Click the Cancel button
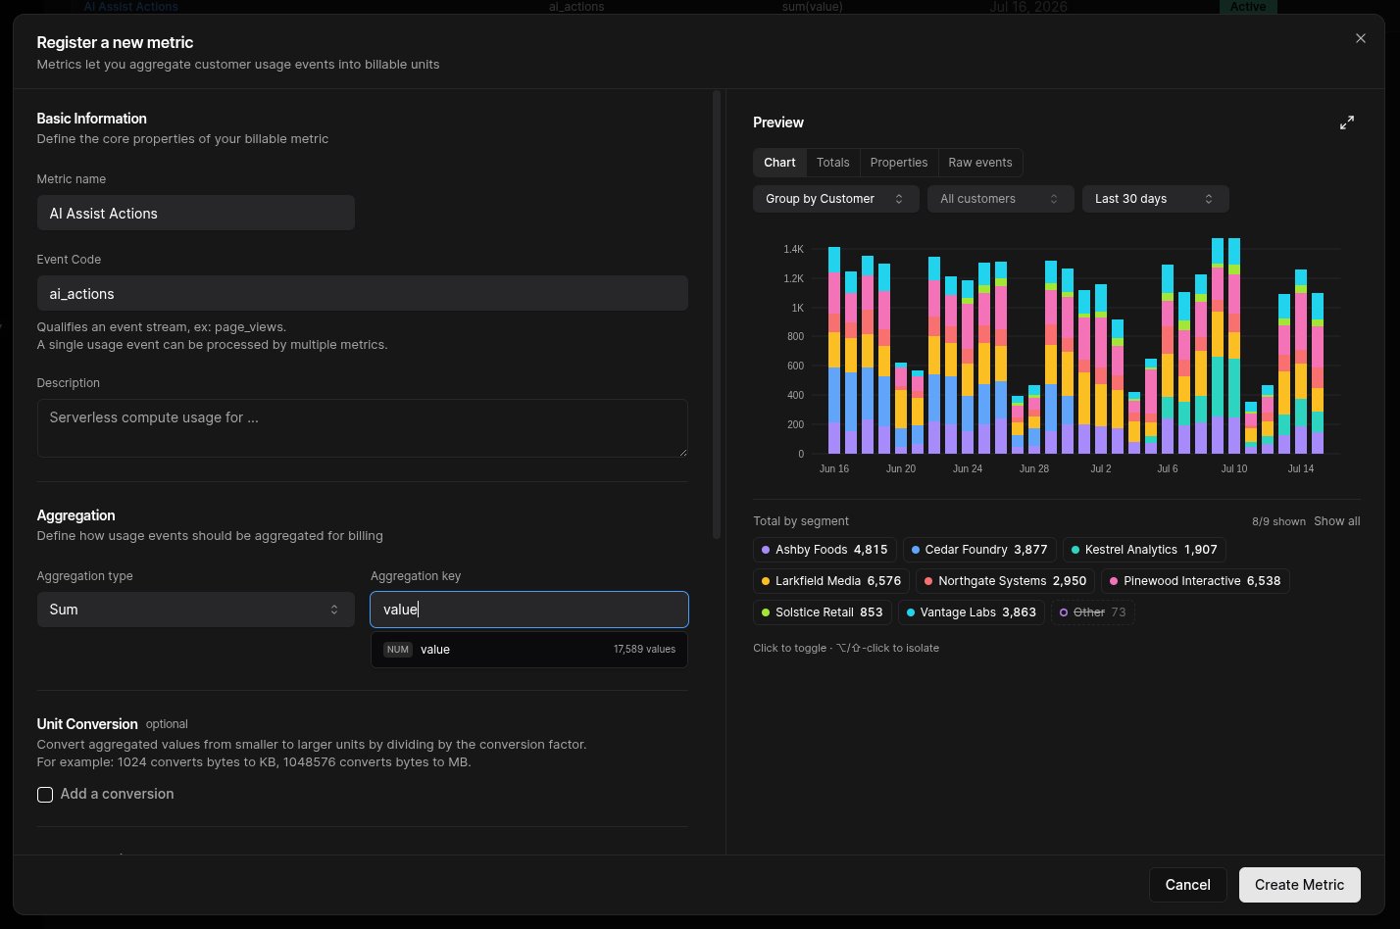This screenshot has height=929, width=1400. pyautogui.click(x=1188, y=885)
